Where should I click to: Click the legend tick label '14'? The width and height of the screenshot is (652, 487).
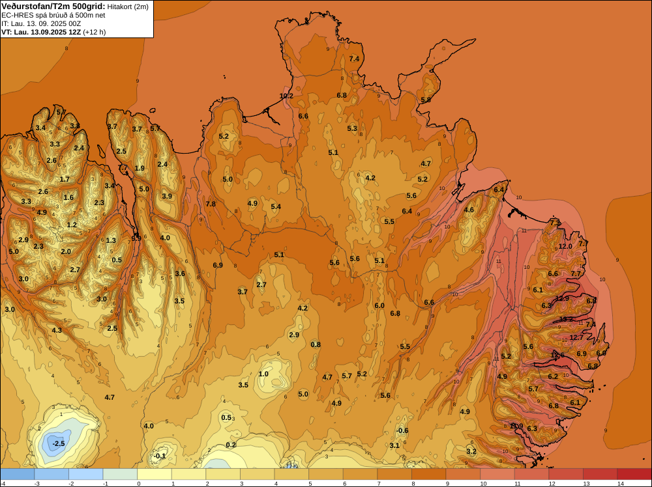pos(621,484)
